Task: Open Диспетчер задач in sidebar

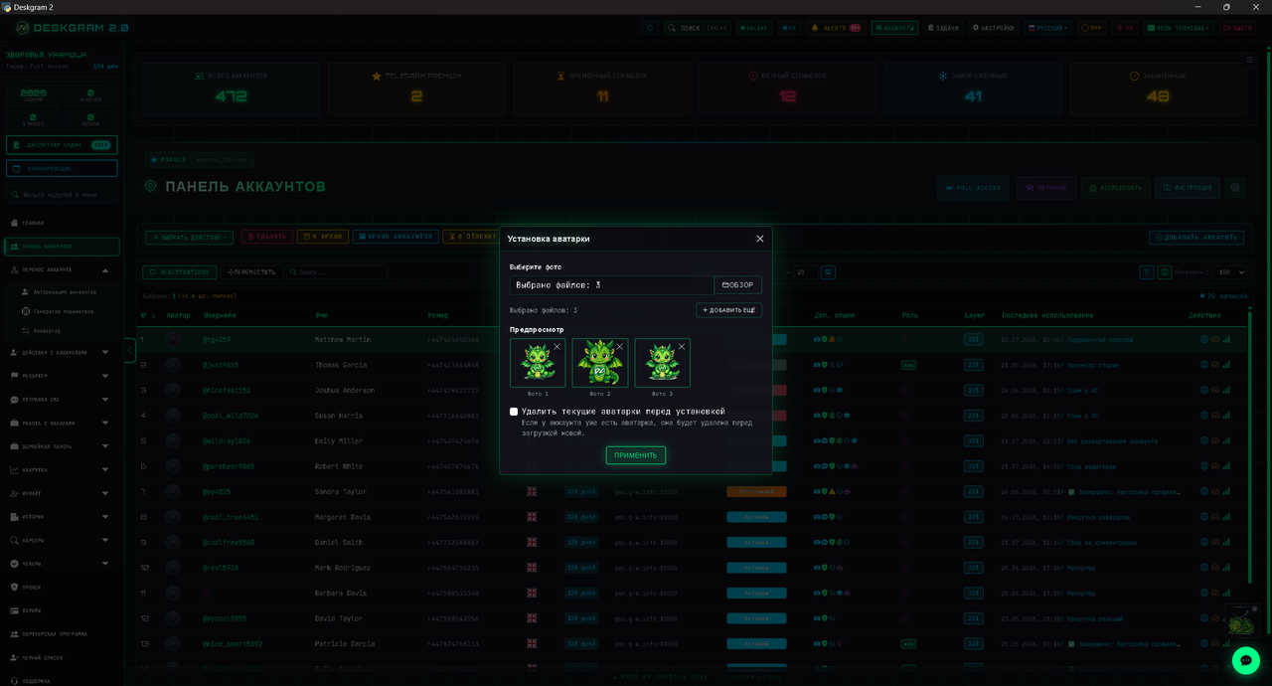Action: point(62,145)
